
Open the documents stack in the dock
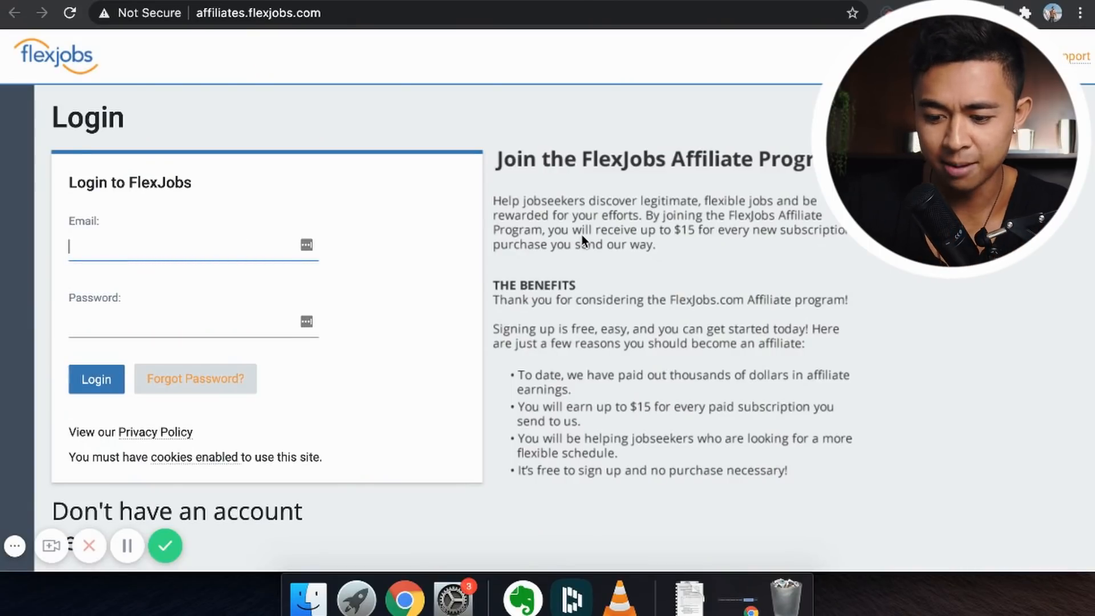(x=690, y=599)
